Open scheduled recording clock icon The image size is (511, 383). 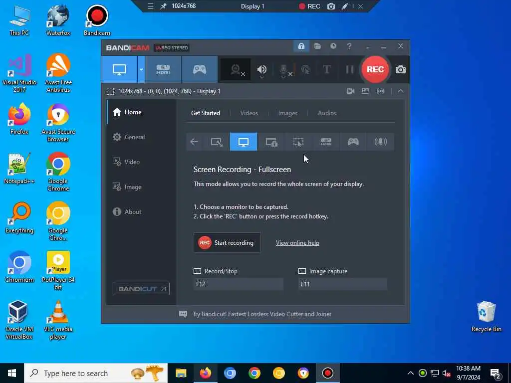333,46
